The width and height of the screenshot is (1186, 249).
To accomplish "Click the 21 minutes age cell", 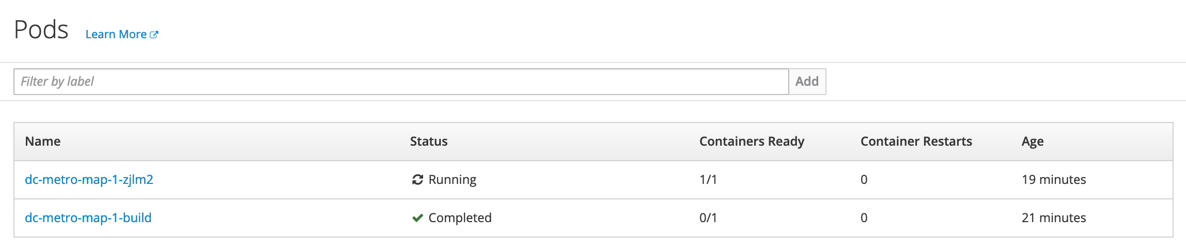I will tap(1054, 218).
